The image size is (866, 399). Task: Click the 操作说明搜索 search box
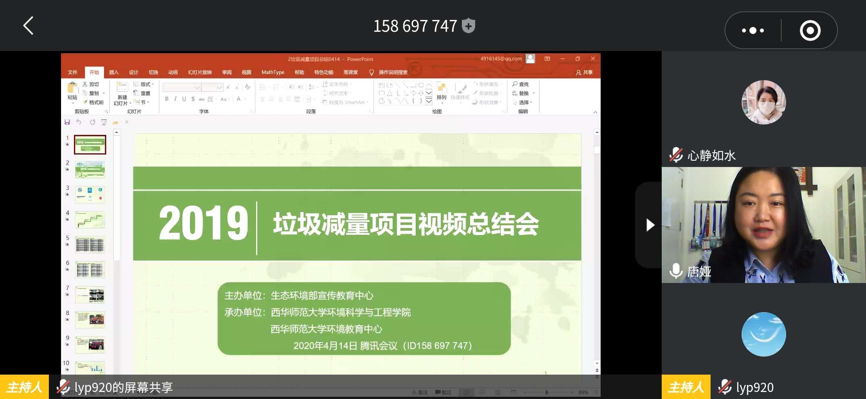389,72
